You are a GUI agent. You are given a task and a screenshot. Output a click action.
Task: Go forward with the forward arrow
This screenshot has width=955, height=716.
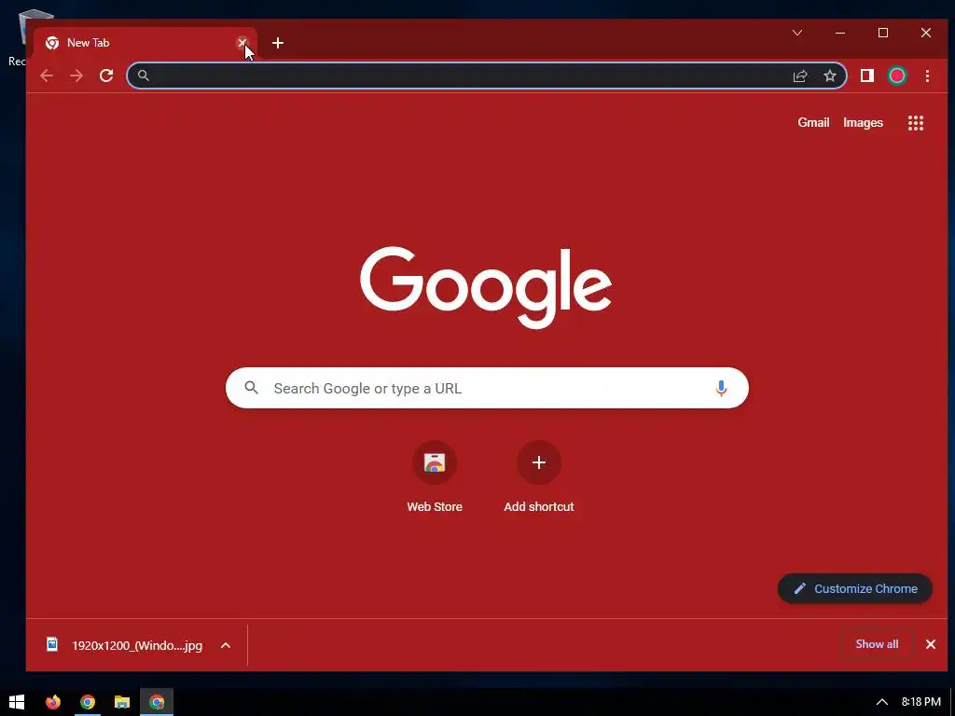coord(76,76)
